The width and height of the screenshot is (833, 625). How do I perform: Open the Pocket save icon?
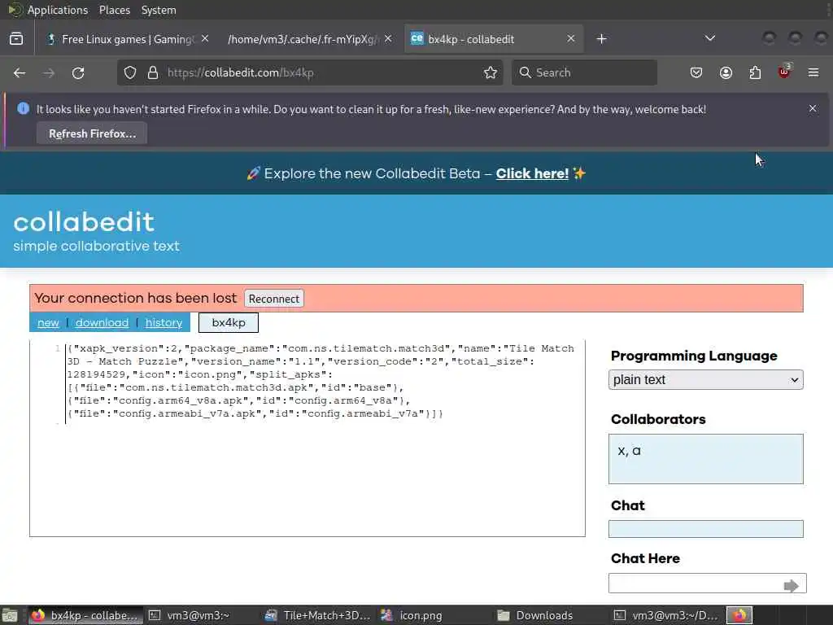(696, 72)
